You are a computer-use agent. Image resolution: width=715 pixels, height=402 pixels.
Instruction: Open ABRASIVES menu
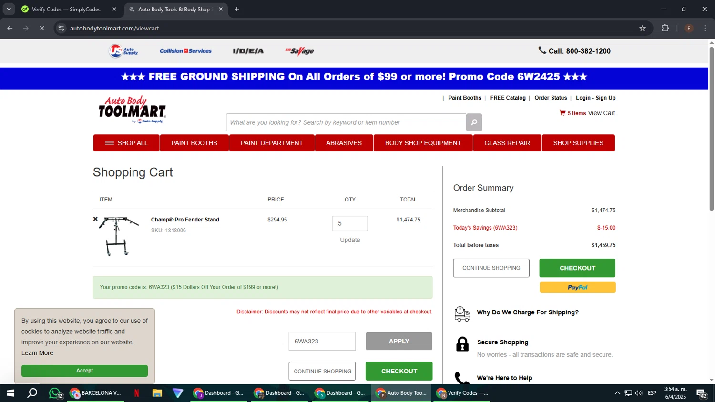tap(344, 143)
